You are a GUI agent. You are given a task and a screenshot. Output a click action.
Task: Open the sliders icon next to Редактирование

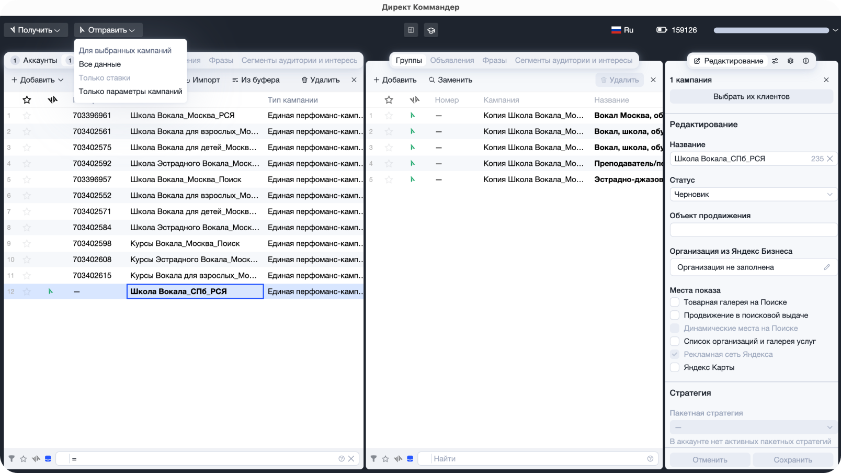click(x=775, y=61)
